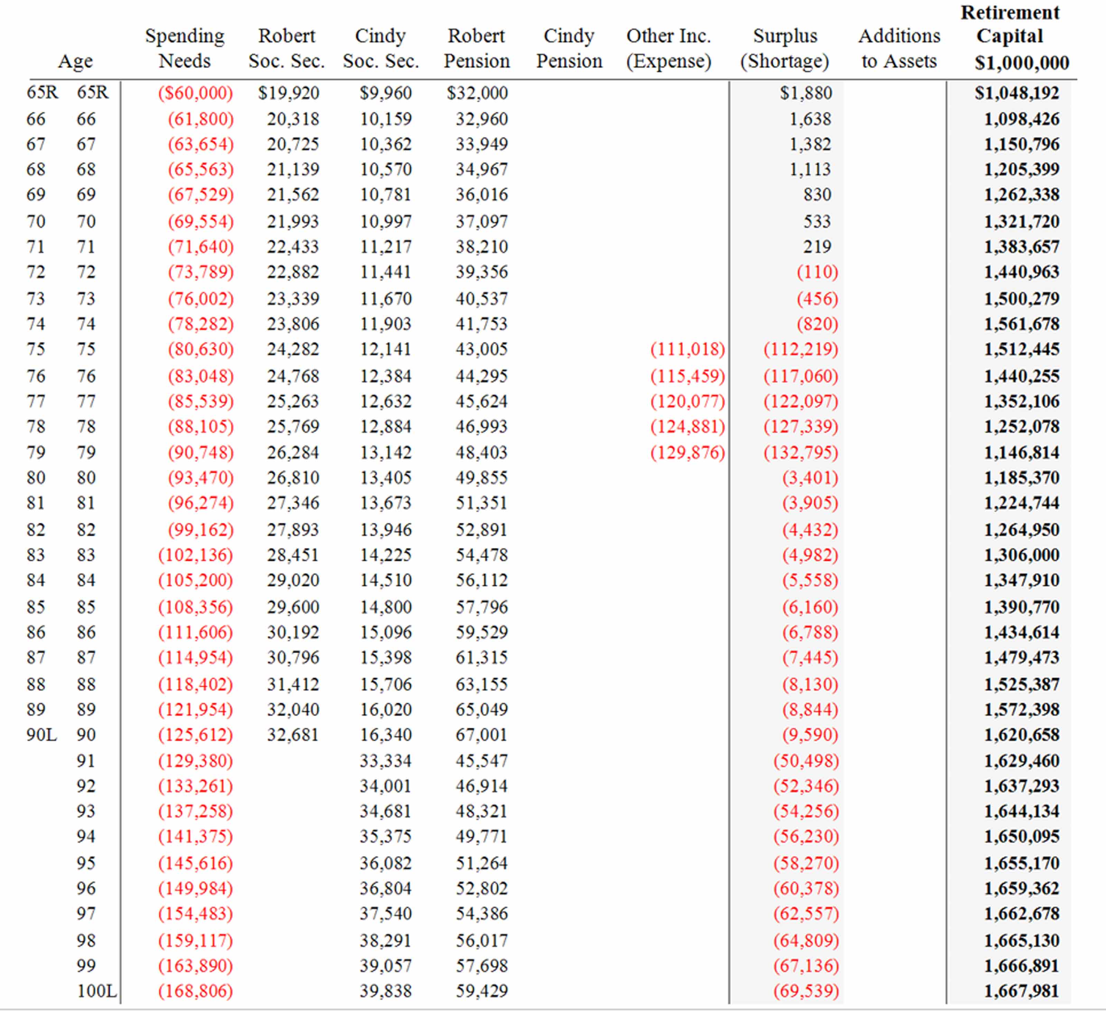The height and width of the screenshot is (1011, 1106).
Task: Select retirement capital 1,667,981
Action: coord(1022,991)
